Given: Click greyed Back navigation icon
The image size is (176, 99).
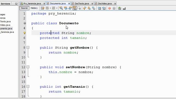Looking at the screenshot, I should (x=47, y=8).
